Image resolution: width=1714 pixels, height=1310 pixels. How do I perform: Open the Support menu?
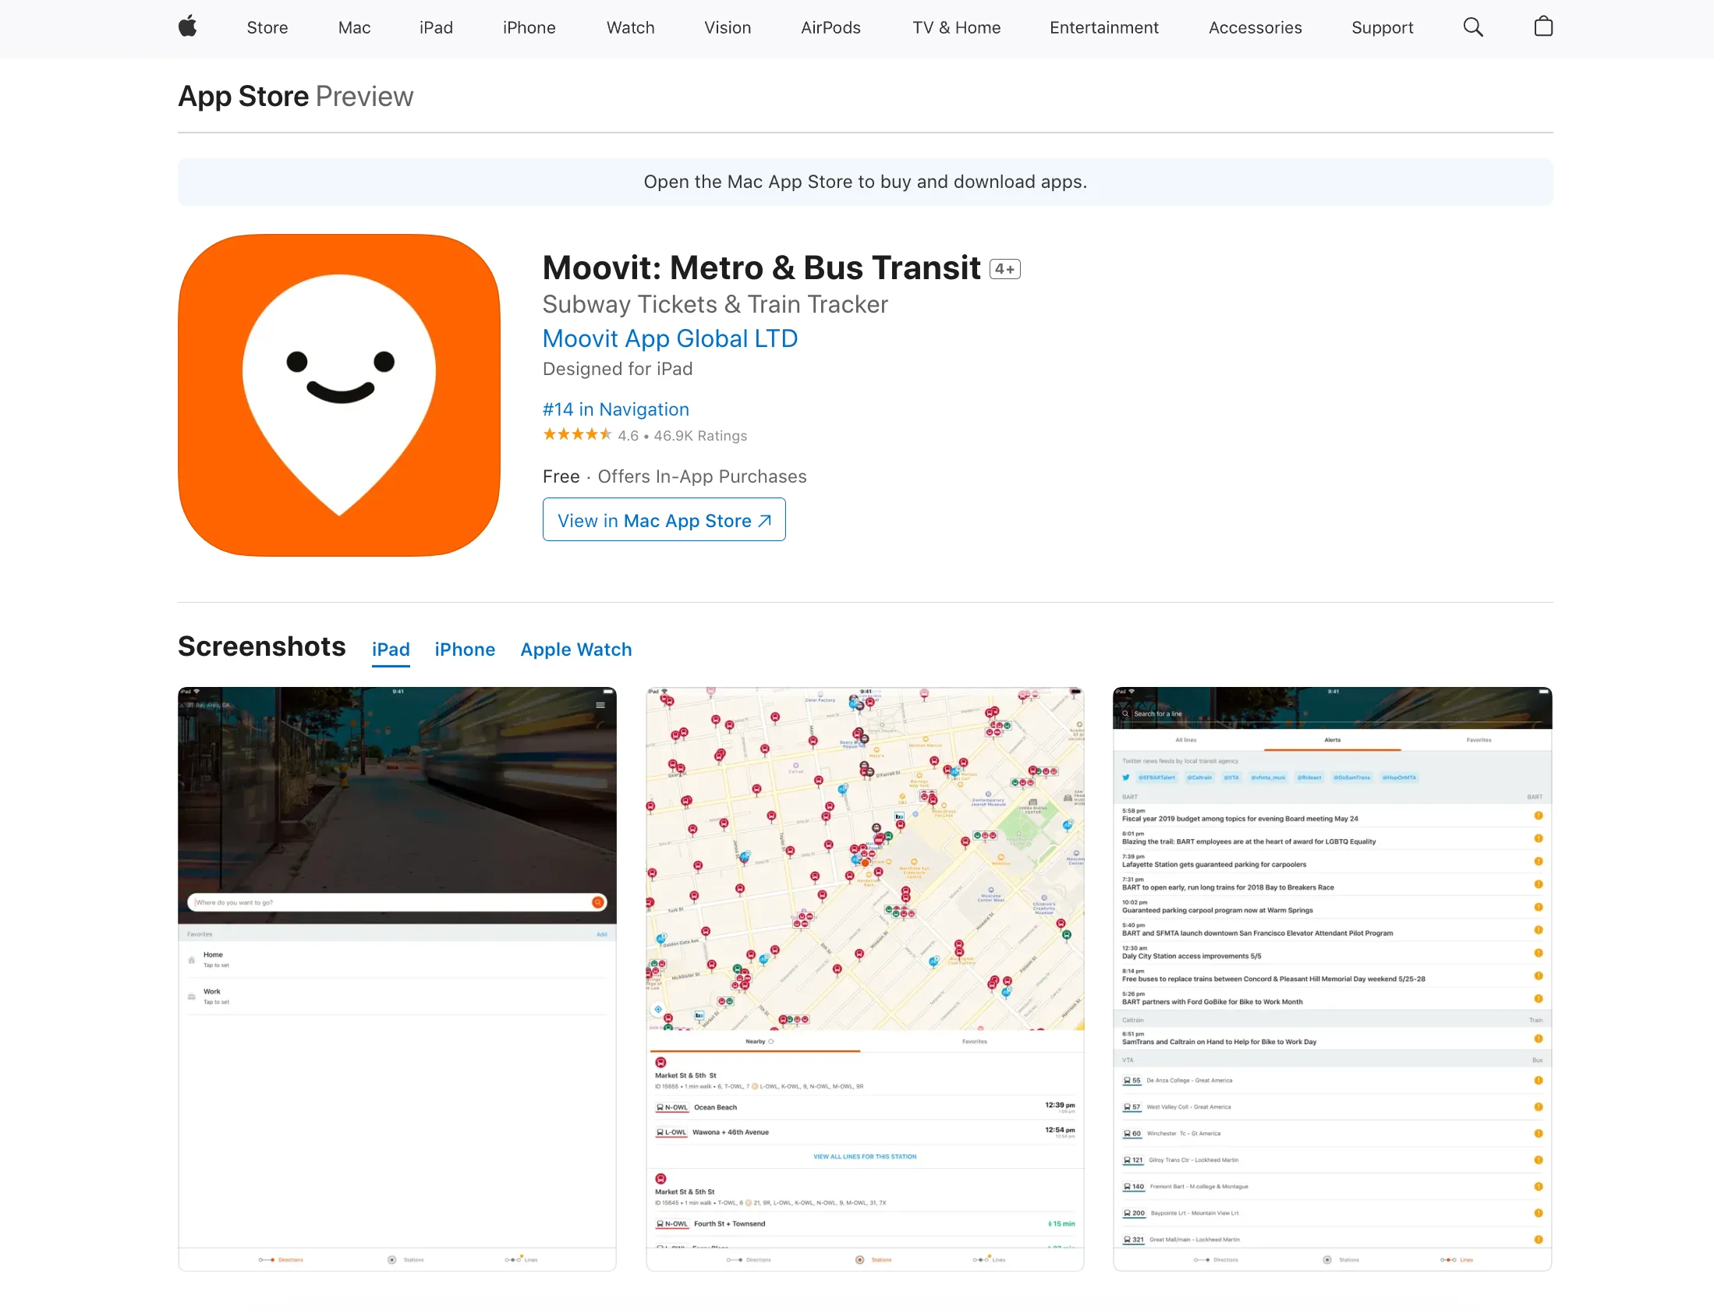pos(1383,27)
